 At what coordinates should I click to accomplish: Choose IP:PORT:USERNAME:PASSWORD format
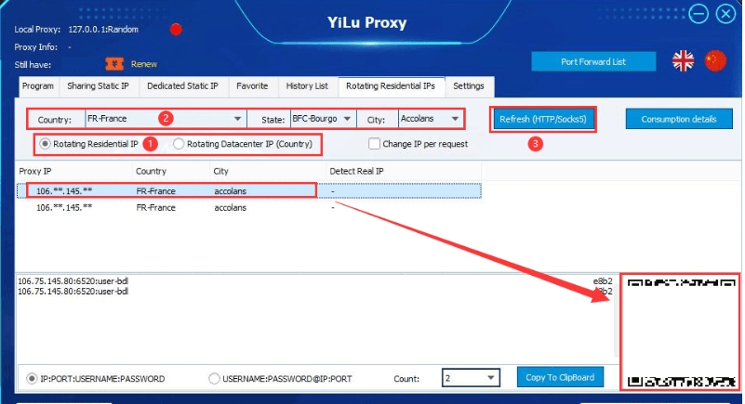(x=96, y=379)
